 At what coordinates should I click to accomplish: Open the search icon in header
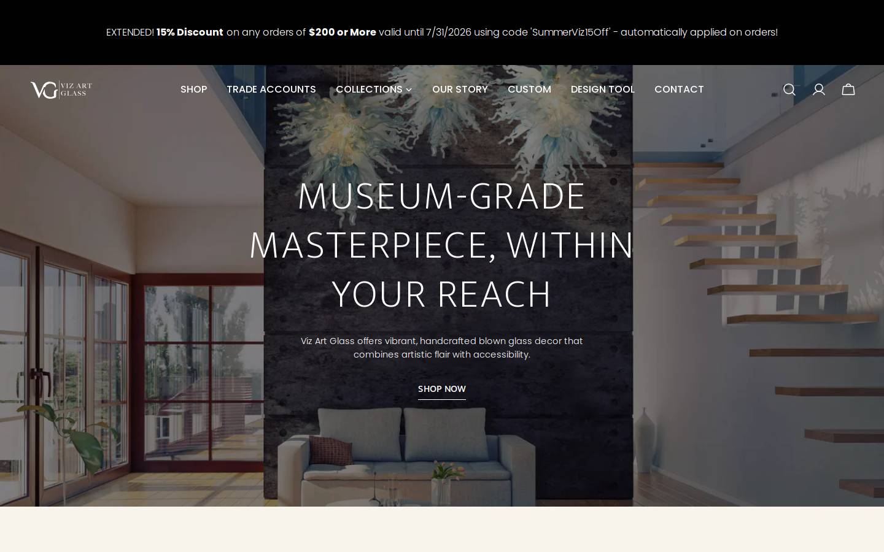click(789, 90)
